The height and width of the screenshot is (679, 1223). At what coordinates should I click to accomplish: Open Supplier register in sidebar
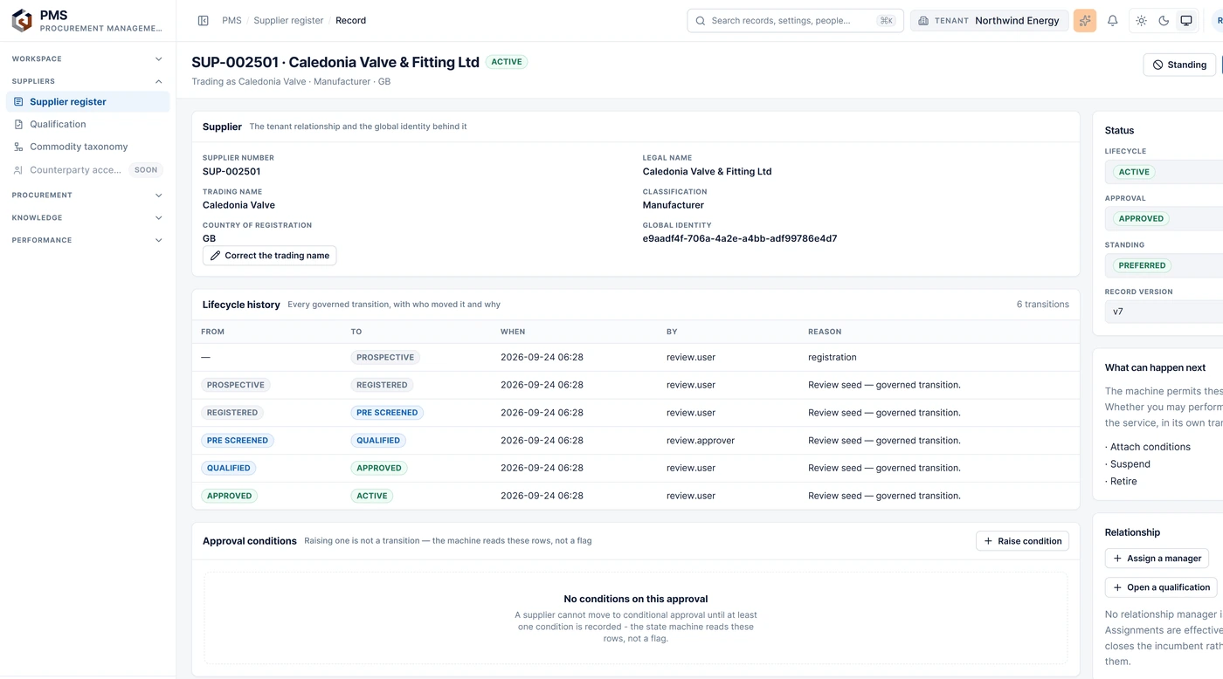(x=87, y=102)
